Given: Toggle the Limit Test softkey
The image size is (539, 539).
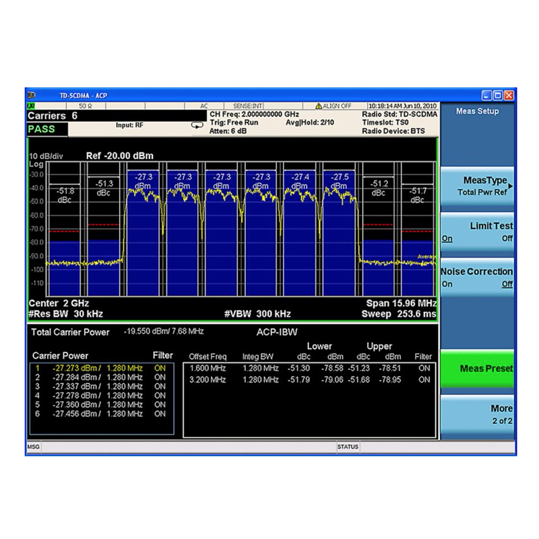Looking at the screenshot, I should pos(477,232).
